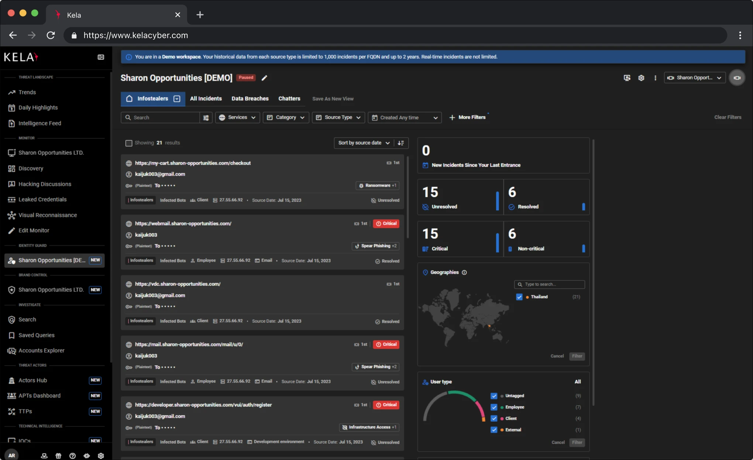Open advanced search options with the sliders icon
The width and height of the screenshot is (753, 460).
pyautogui.click(x=206, y=118)
